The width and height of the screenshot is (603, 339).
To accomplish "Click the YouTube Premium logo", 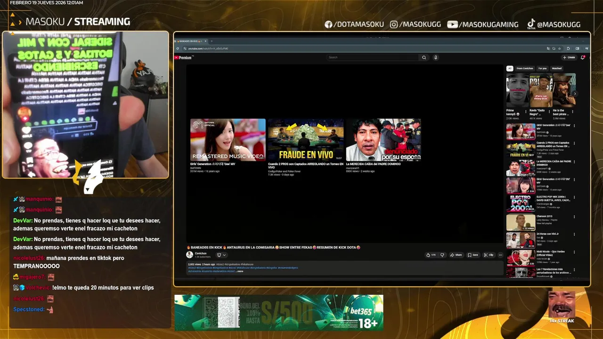I will point(183,57).
